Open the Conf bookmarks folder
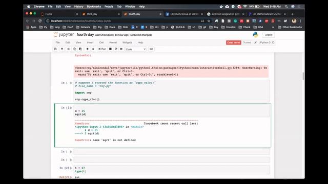Screen dimensions: 328x184 tap(68, 27)
